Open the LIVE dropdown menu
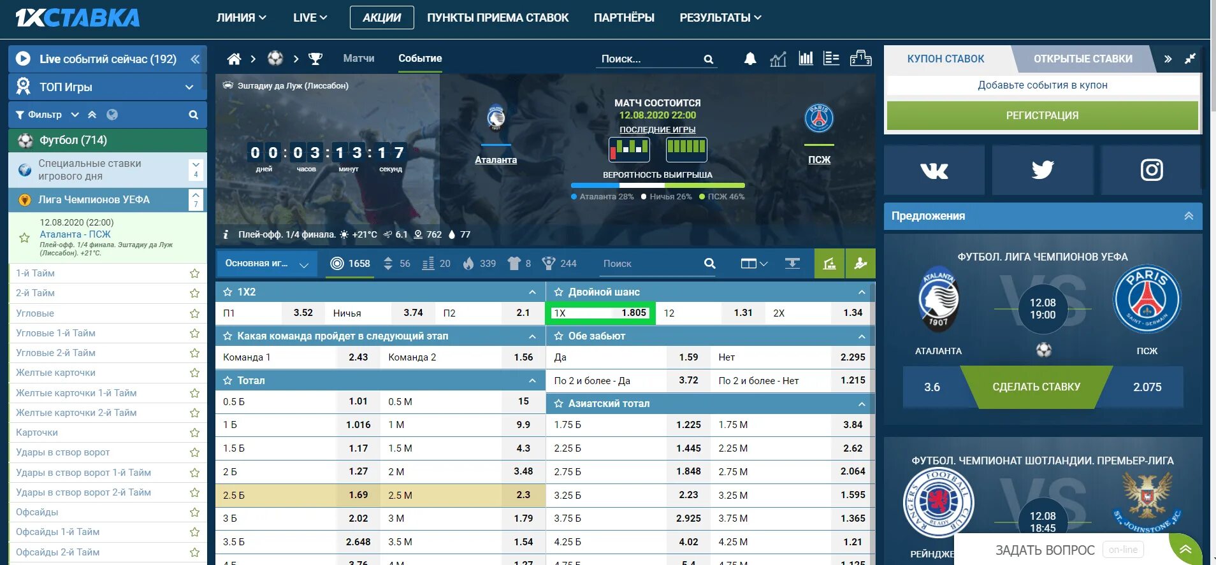The width and height of the screenshot is (1216, 565). tap(310, 18)
